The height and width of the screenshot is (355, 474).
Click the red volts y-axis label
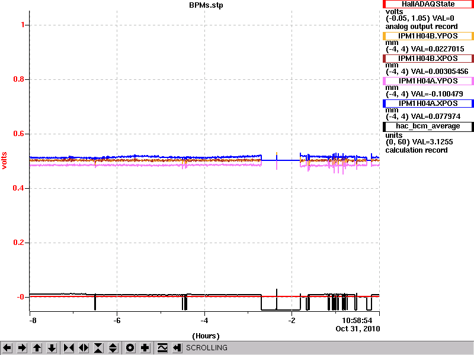4,160
